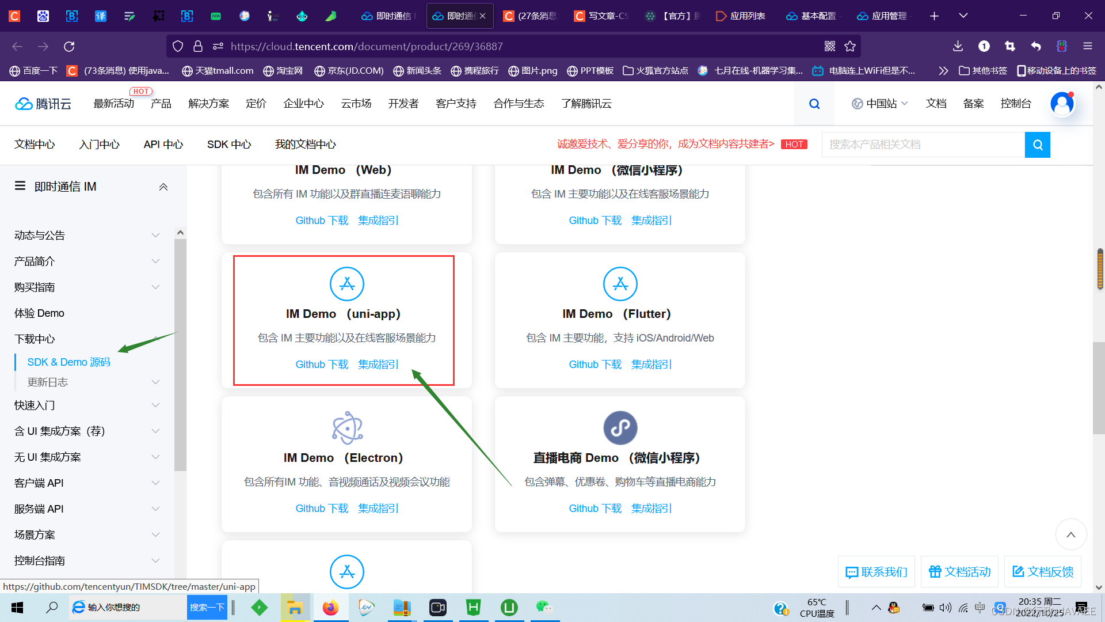
Task: Click the search magnifier in site header
Action: 814,104
